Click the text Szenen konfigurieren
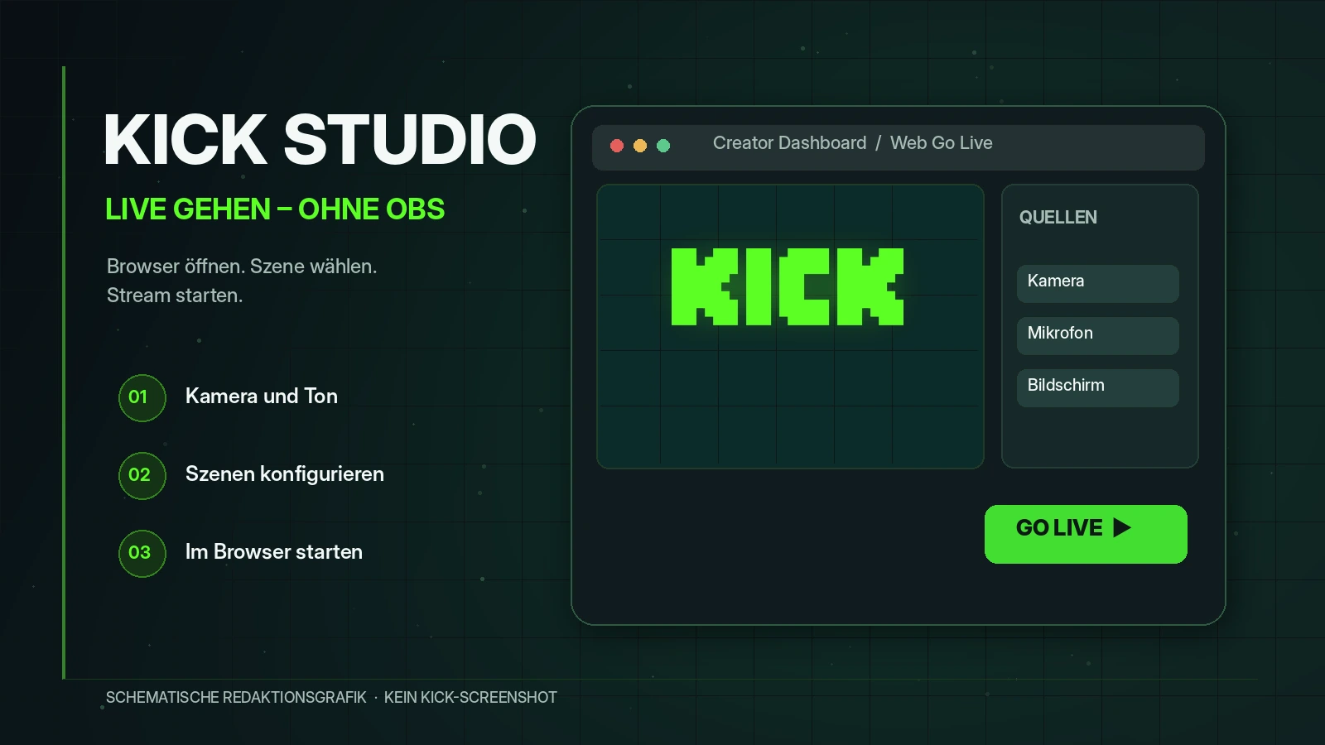This screenshot has height=745, width=1325. click(285, 474)
